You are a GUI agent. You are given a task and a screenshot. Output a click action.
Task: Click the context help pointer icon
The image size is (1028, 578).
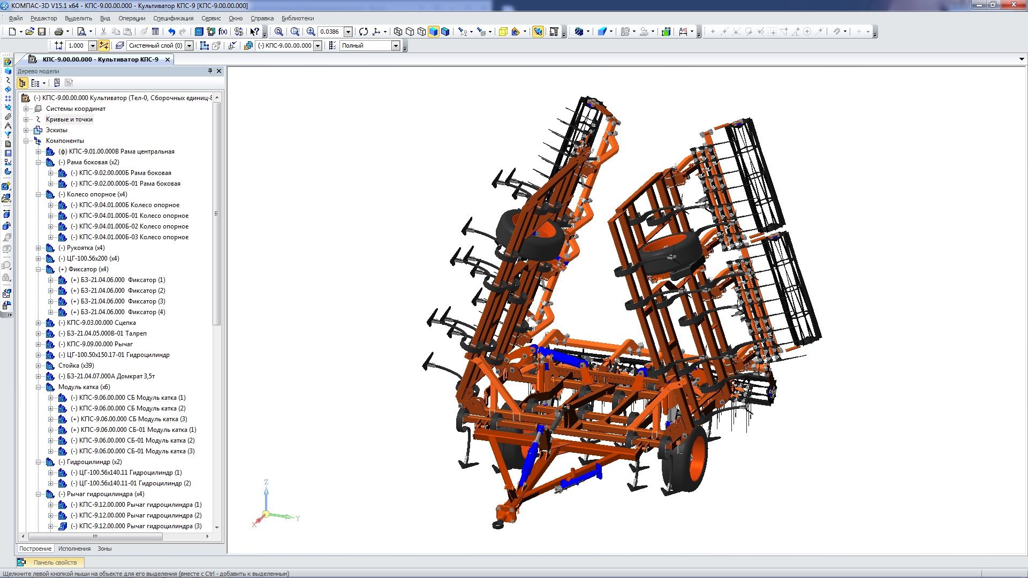[x=255, y=32]
